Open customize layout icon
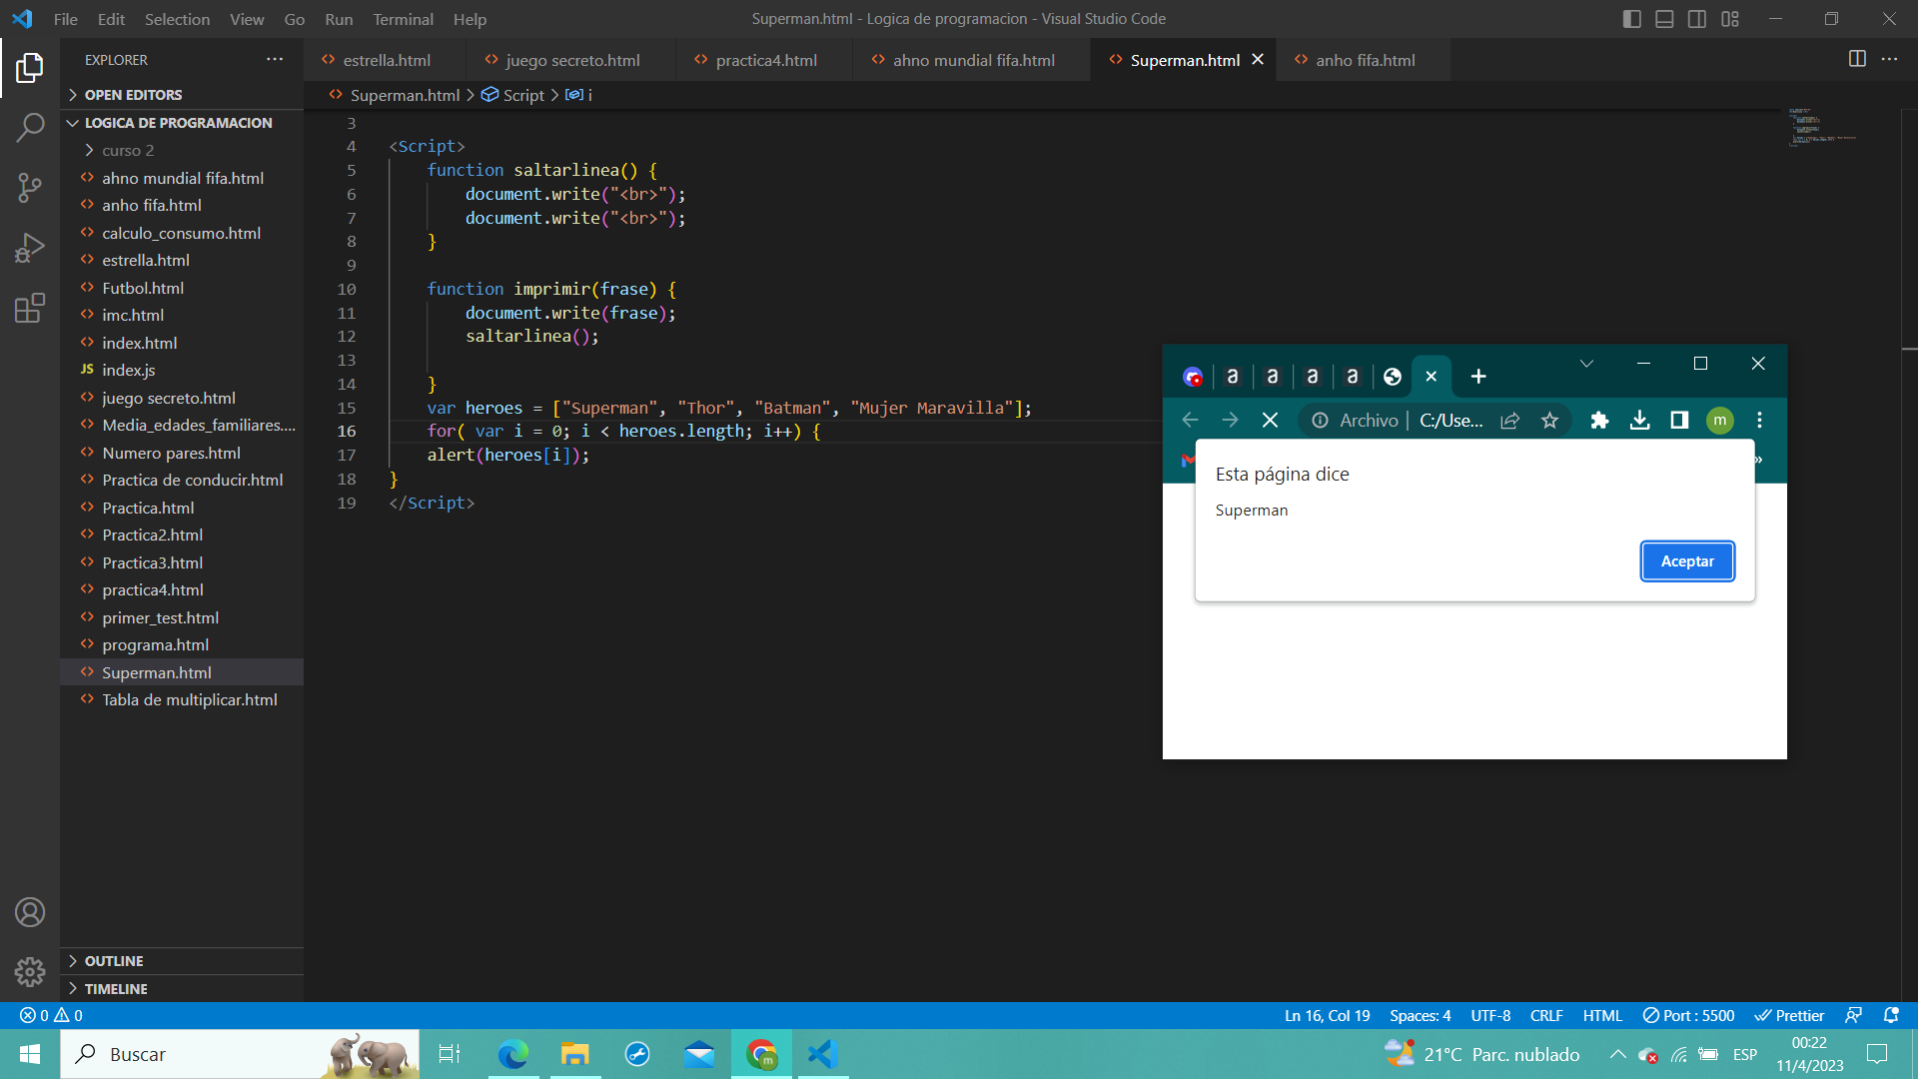The height and width of the screenshot is (1079, 1918). 1730,19
